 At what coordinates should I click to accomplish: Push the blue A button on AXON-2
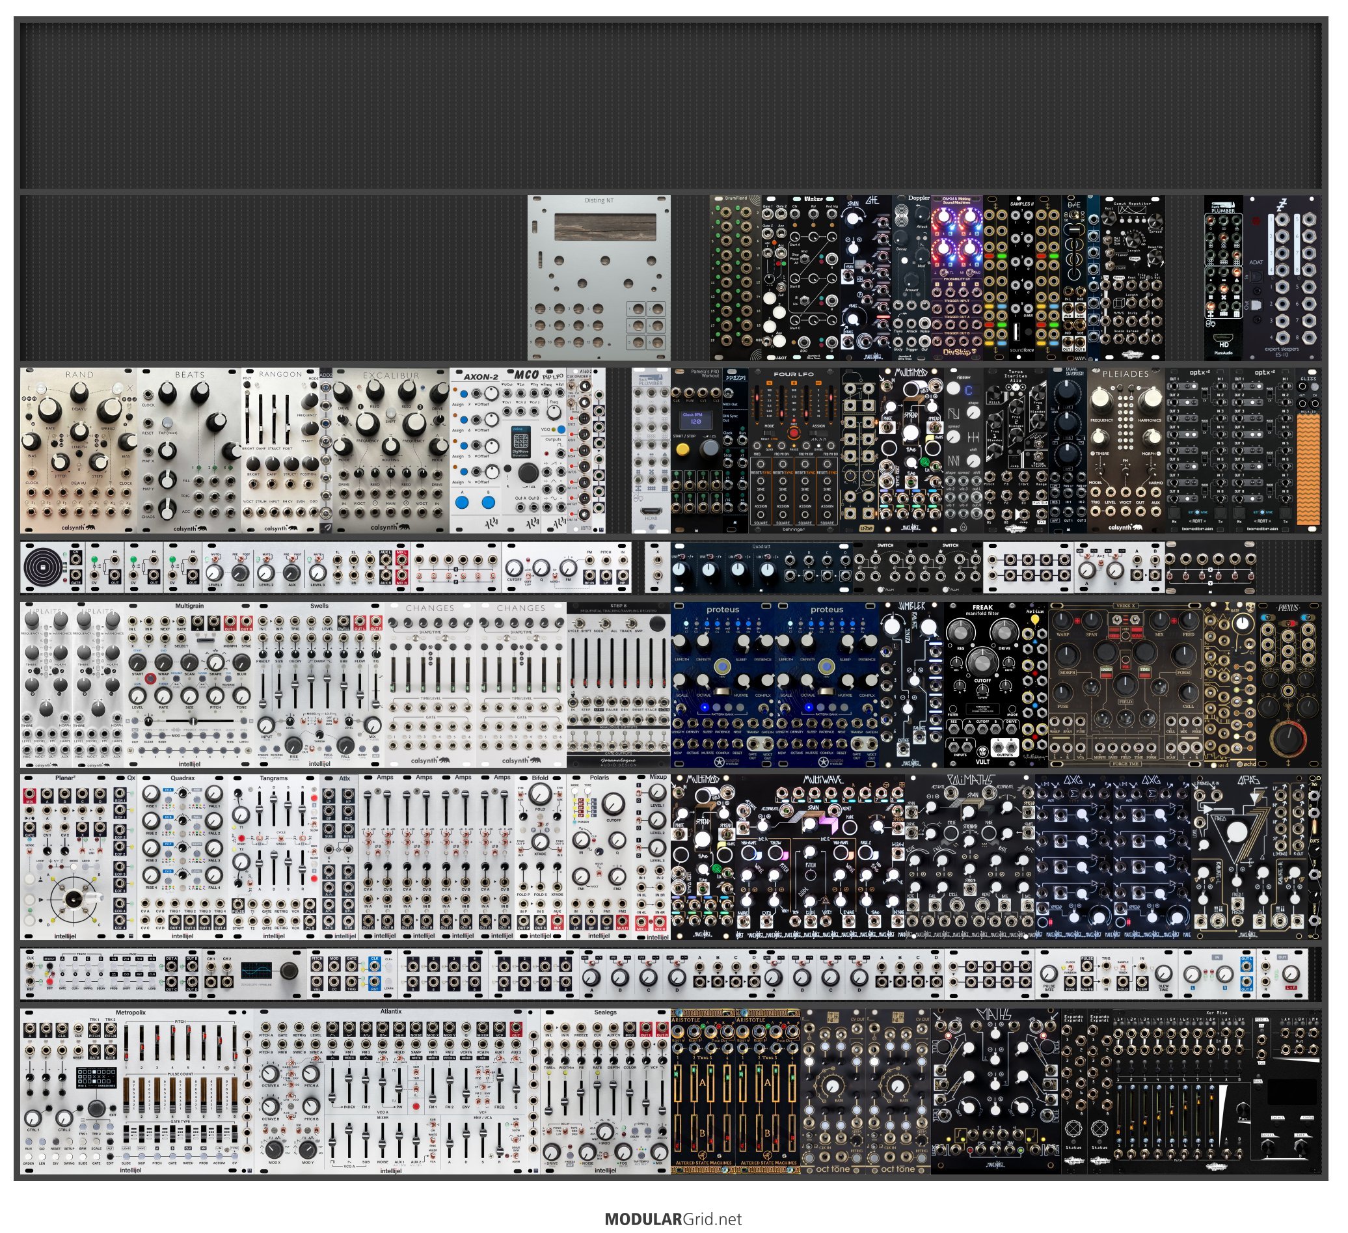[462, 502]
